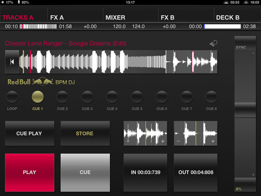Select the CUE 6 button

pos(162,97)
